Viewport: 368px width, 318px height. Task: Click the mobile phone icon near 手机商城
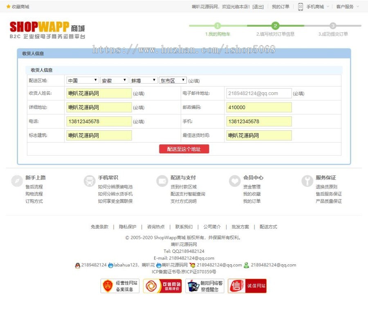tap(301, 7)
